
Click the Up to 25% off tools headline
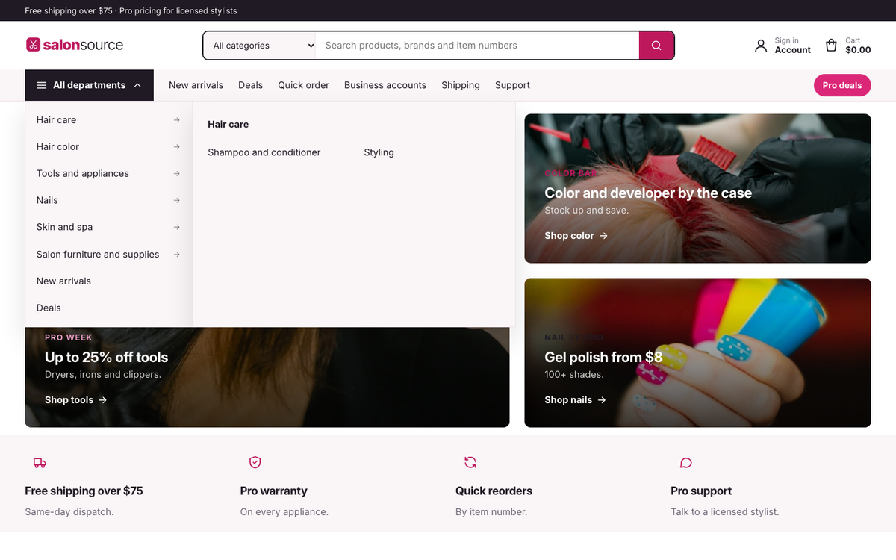point(106,357)
